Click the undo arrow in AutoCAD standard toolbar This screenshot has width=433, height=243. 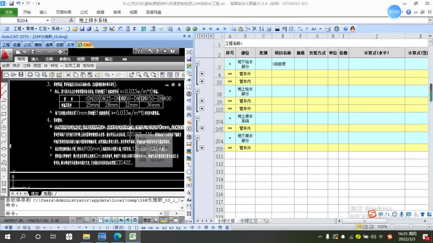click(x=107, y=75)
